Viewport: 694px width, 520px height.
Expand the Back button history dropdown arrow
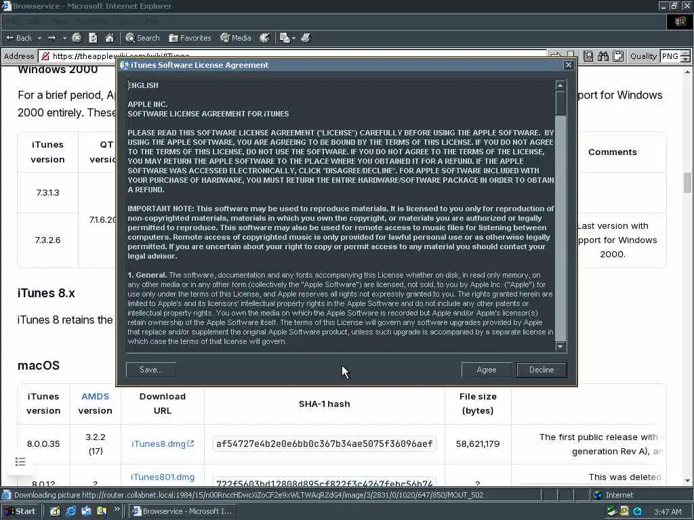point(39,39)
